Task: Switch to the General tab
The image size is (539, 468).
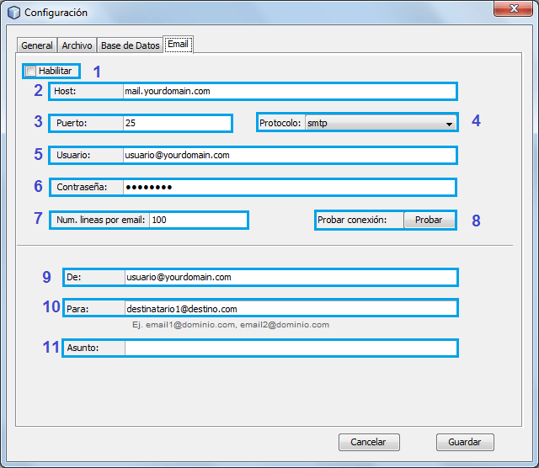Action: tap(37, 45)
